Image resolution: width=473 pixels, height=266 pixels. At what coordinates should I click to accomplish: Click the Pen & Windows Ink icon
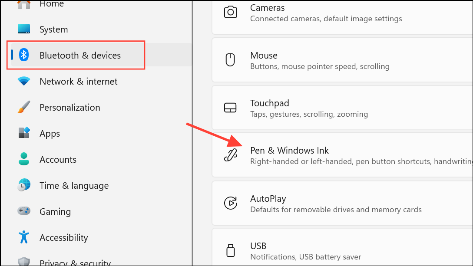[x=230, y=155]
